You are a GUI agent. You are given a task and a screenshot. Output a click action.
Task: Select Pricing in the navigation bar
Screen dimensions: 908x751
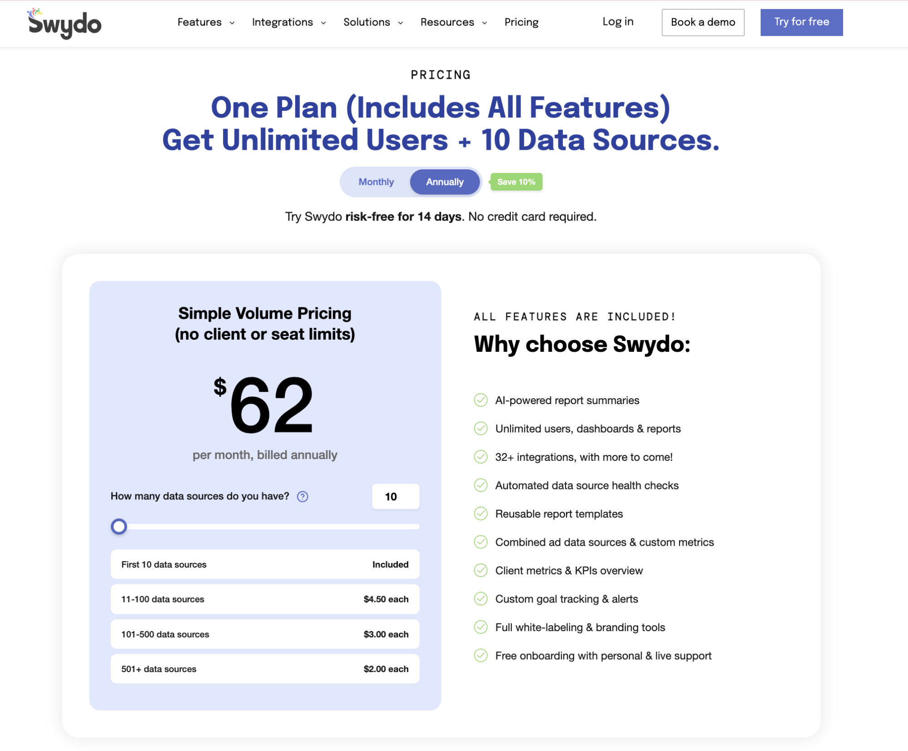point(521,22)
